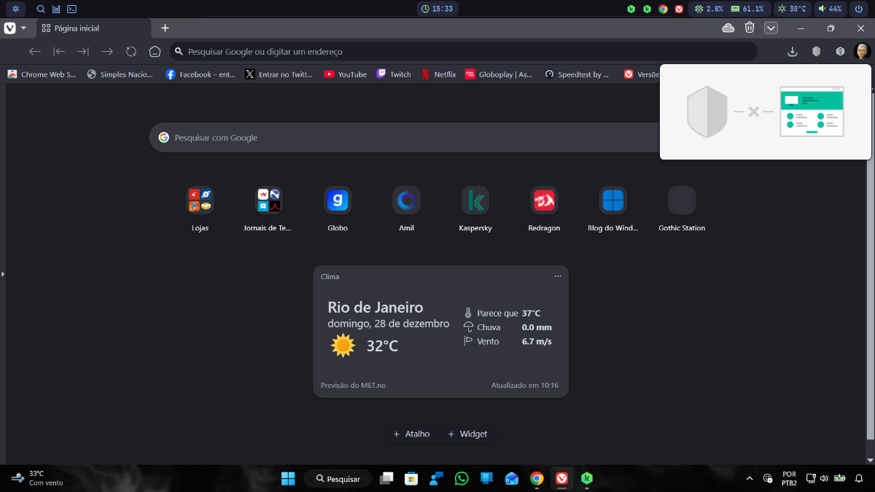Viewport: 875px width, 492px height.
Task: Click the extensions cube icon
Action: click(840, 52)
